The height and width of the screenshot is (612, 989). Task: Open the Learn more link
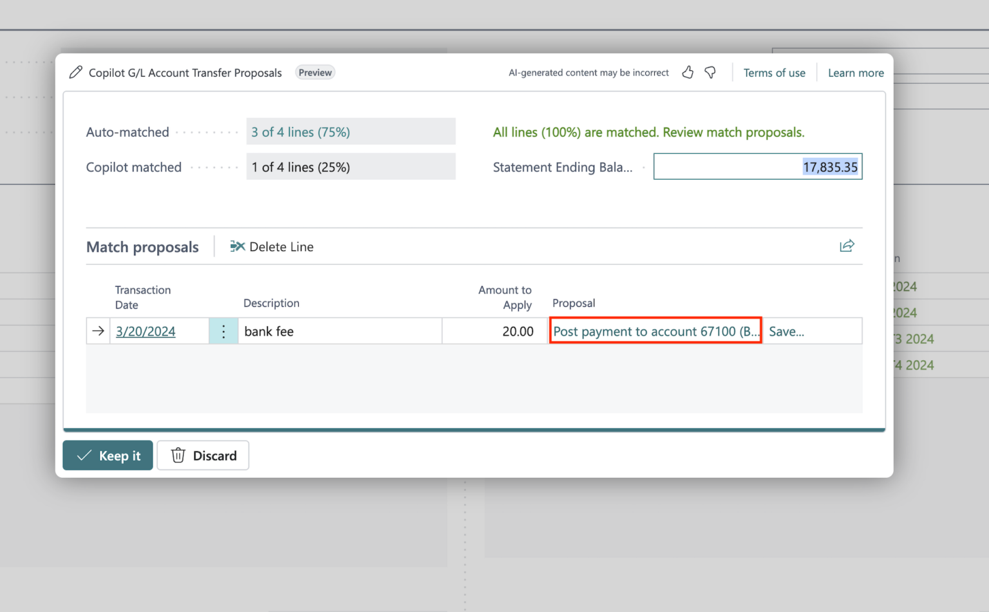(x=856, y=73)
